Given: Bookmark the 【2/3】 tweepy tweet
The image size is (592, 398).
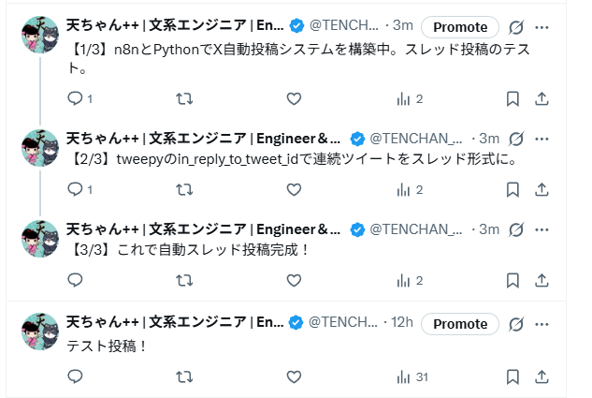Looking at the screenshot, I should (513, 189).
